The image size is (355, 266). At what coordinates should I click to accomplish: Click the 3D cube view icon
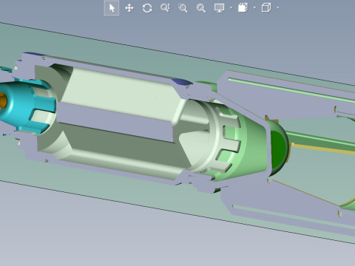point(266,7)
